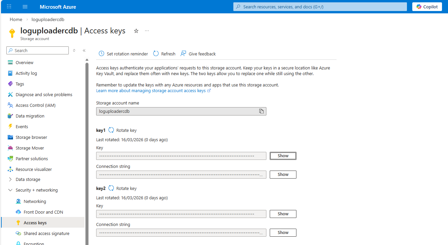Open the more options ellipsis beside title

(x=147, y=31)
